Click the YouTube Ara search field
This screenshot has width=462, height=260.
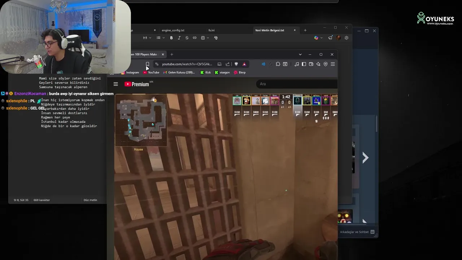pos(297,84)
